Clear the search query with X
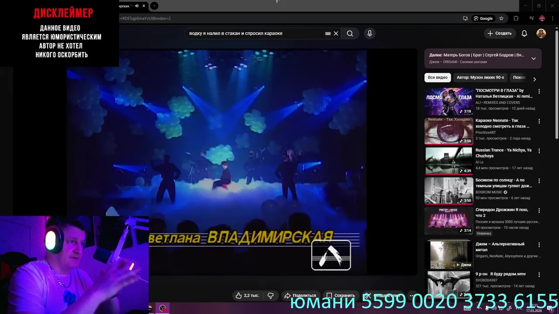 point(336,34)
